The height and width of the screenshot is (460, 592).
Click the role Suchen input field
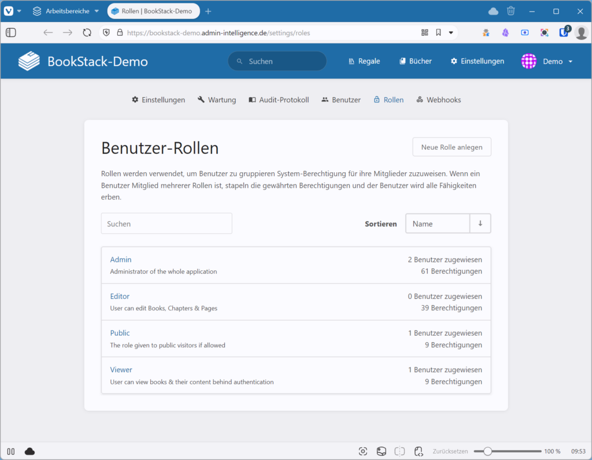166,223
